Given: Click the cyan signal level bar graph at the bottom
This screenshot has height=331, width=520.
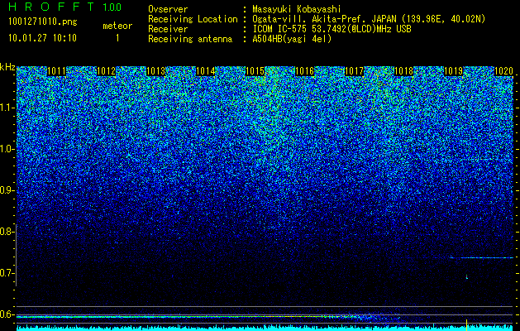Looking at the screenshot, I should 265,328.
